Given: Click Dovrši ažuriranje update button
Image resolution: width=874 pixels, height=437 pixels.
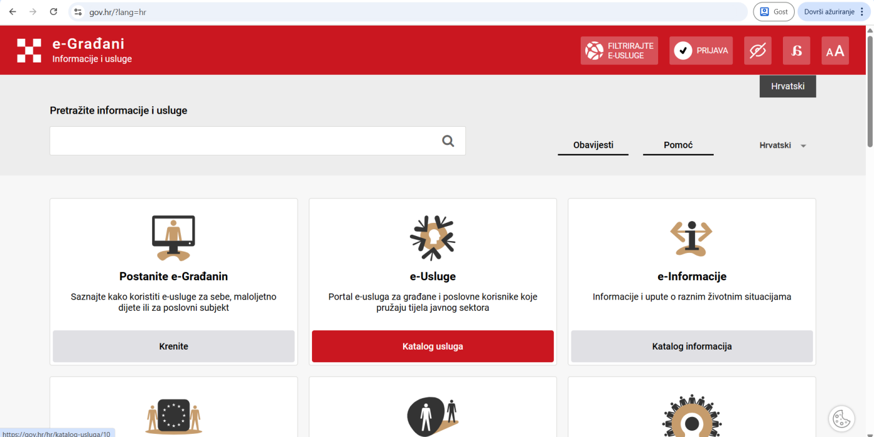Looking at the screenshot, I should point(828,12).
